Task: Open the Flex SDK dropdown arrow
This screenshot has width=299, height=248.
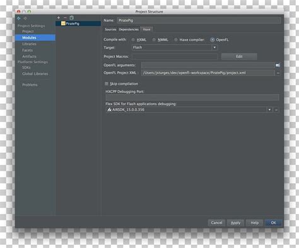Action: click(269, 110)
